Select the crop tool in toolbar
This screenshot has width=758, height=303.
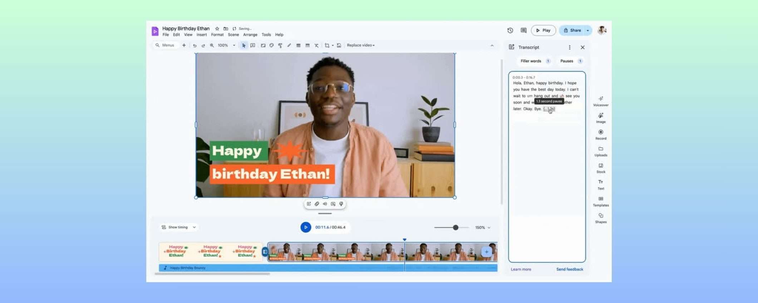tap(327, 45)
